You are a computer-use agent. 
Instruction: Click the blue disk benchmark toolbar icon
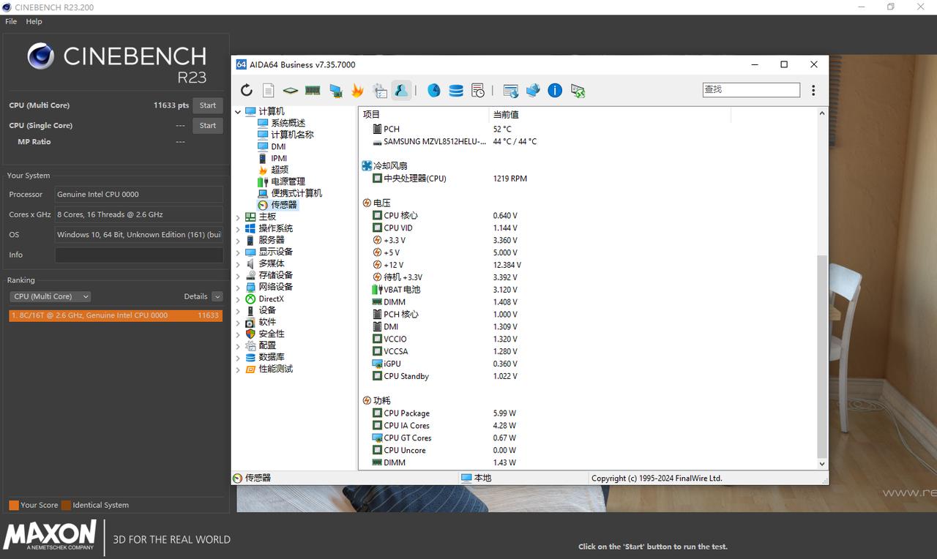point(434,90)
